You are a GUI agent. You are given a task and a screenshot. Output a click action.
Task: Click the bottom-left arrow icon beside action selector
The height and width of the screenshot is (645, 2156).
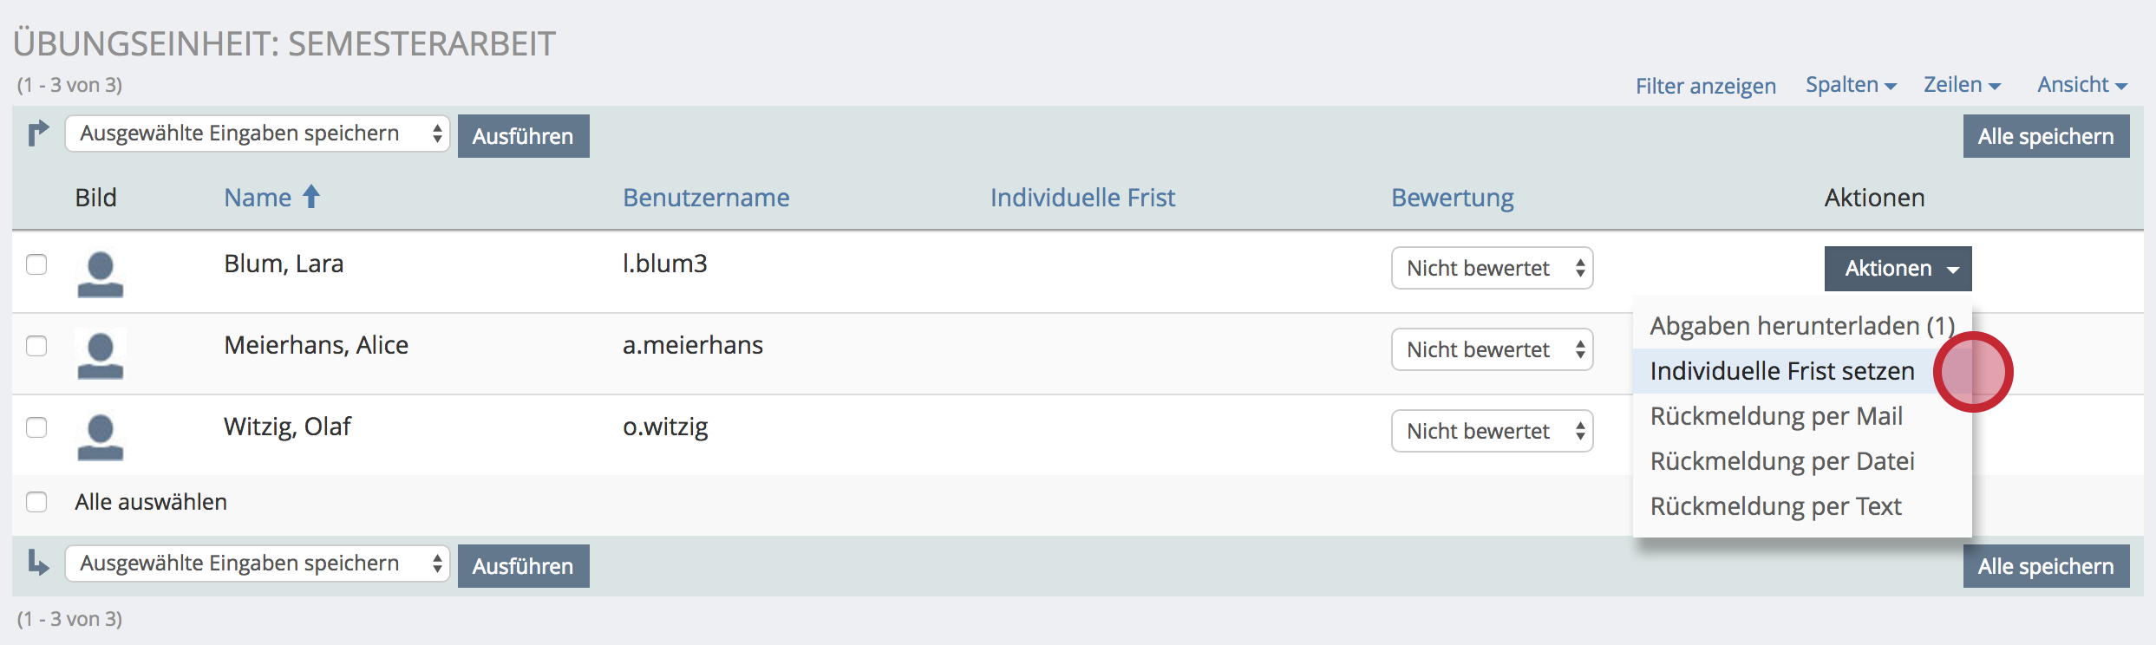[38, 564]
